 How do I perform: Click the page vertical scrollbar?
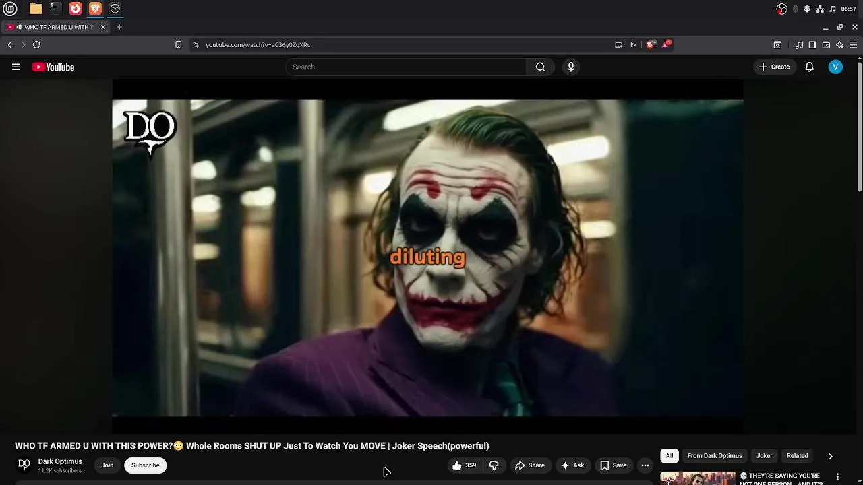point(860,128)
